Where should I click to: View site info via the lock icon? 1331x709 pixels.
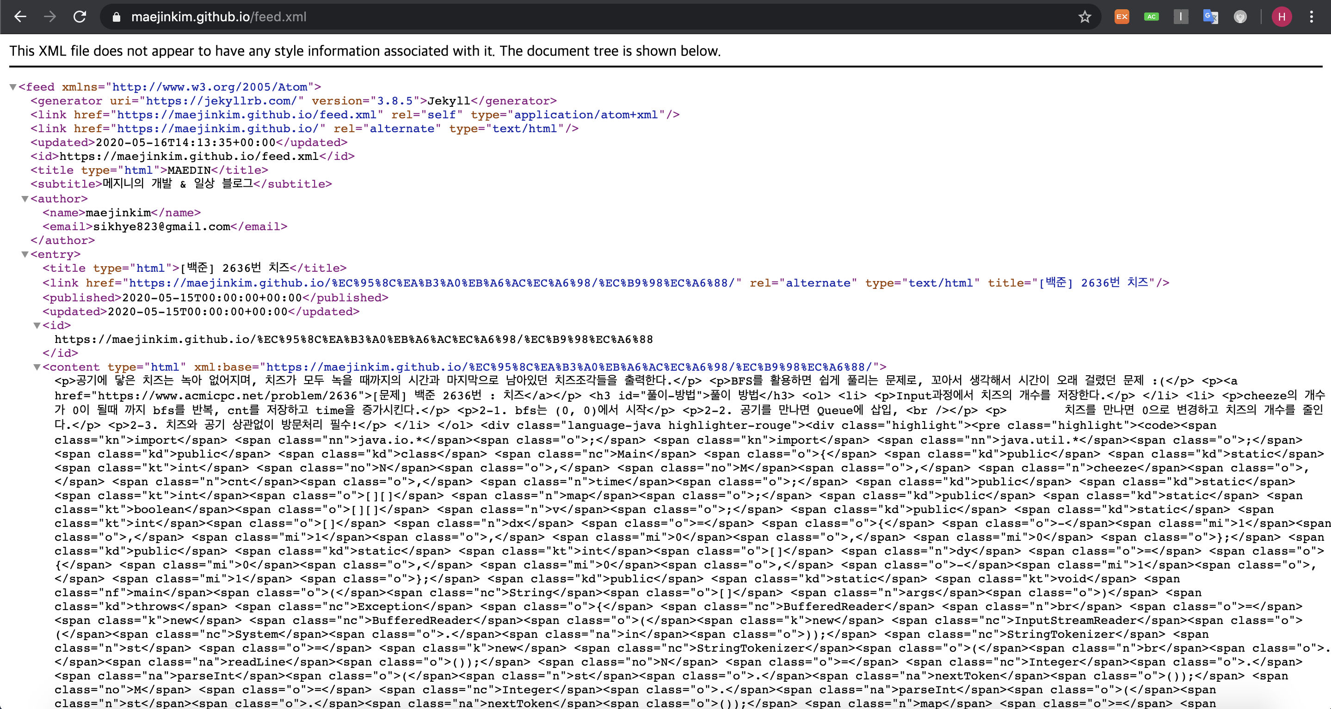116,17
